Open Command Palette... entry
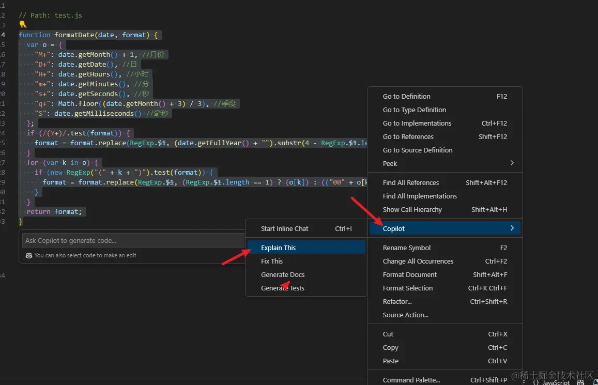Viewport: 598px width, 385px height. (x=444, y=380)
